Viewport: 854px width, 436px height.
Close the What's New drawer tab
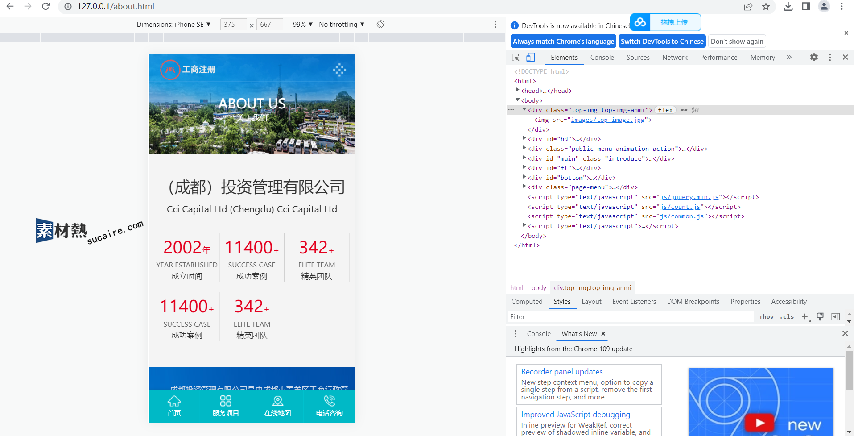[603, 334]
